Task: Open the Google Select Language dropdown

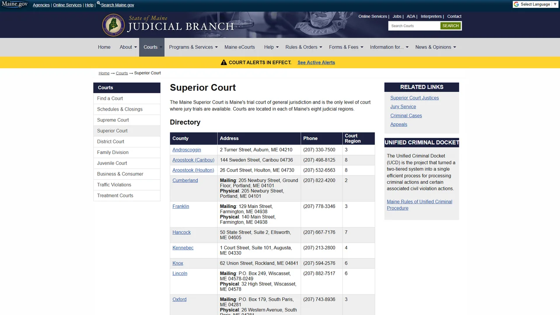Action: [x=535, y=4]
